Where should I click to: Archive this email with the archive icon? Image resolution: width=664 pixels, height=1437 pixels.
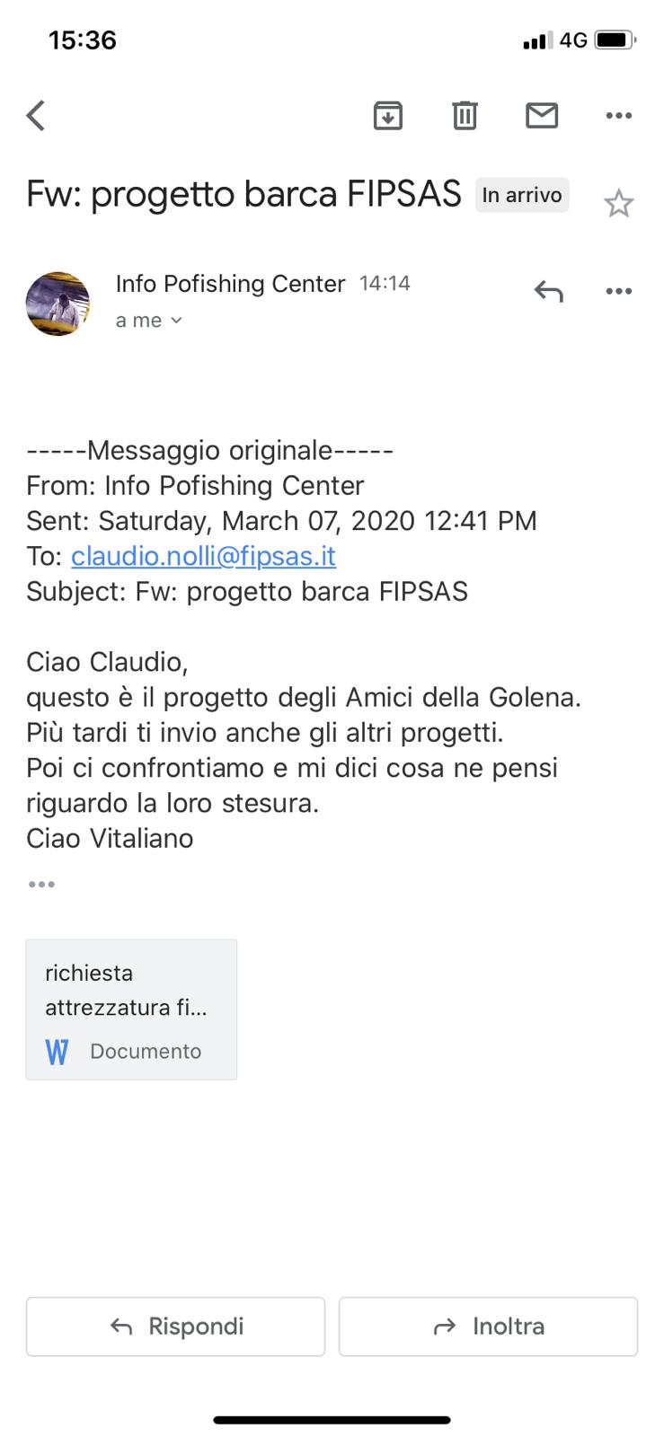(x=387, y=116)
